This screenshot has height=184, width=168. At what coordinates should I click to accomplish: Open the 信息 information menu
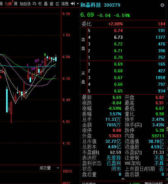(x=65, y=4)
